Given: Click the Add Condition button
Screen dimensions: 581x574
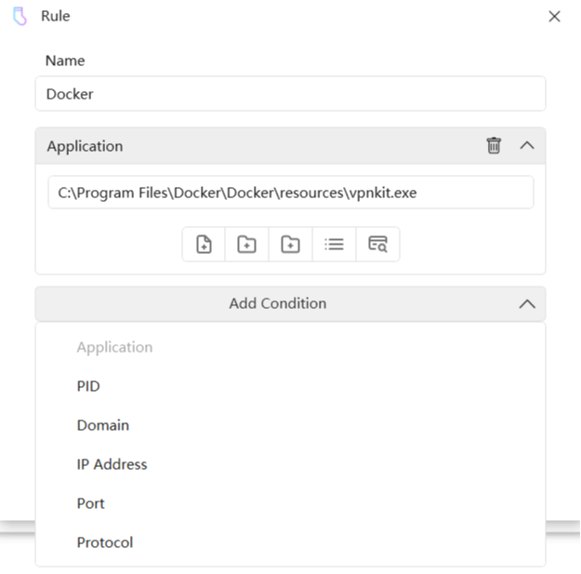Looking at the screenshot, I should (x=277, y=303).
